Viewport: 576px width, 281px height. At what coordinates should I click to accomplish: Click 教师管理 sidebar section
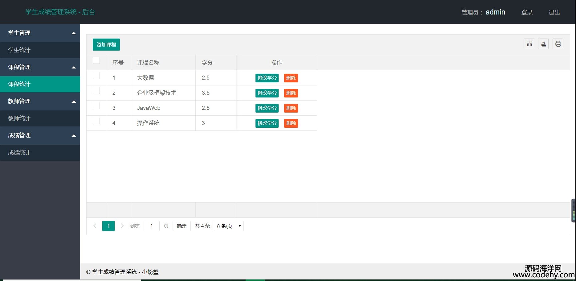click(40, 101)
